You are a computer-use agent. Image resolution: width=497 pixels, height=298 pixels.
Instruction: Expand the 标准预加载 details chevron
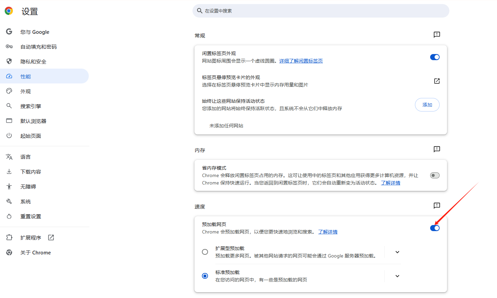[397, 276]
